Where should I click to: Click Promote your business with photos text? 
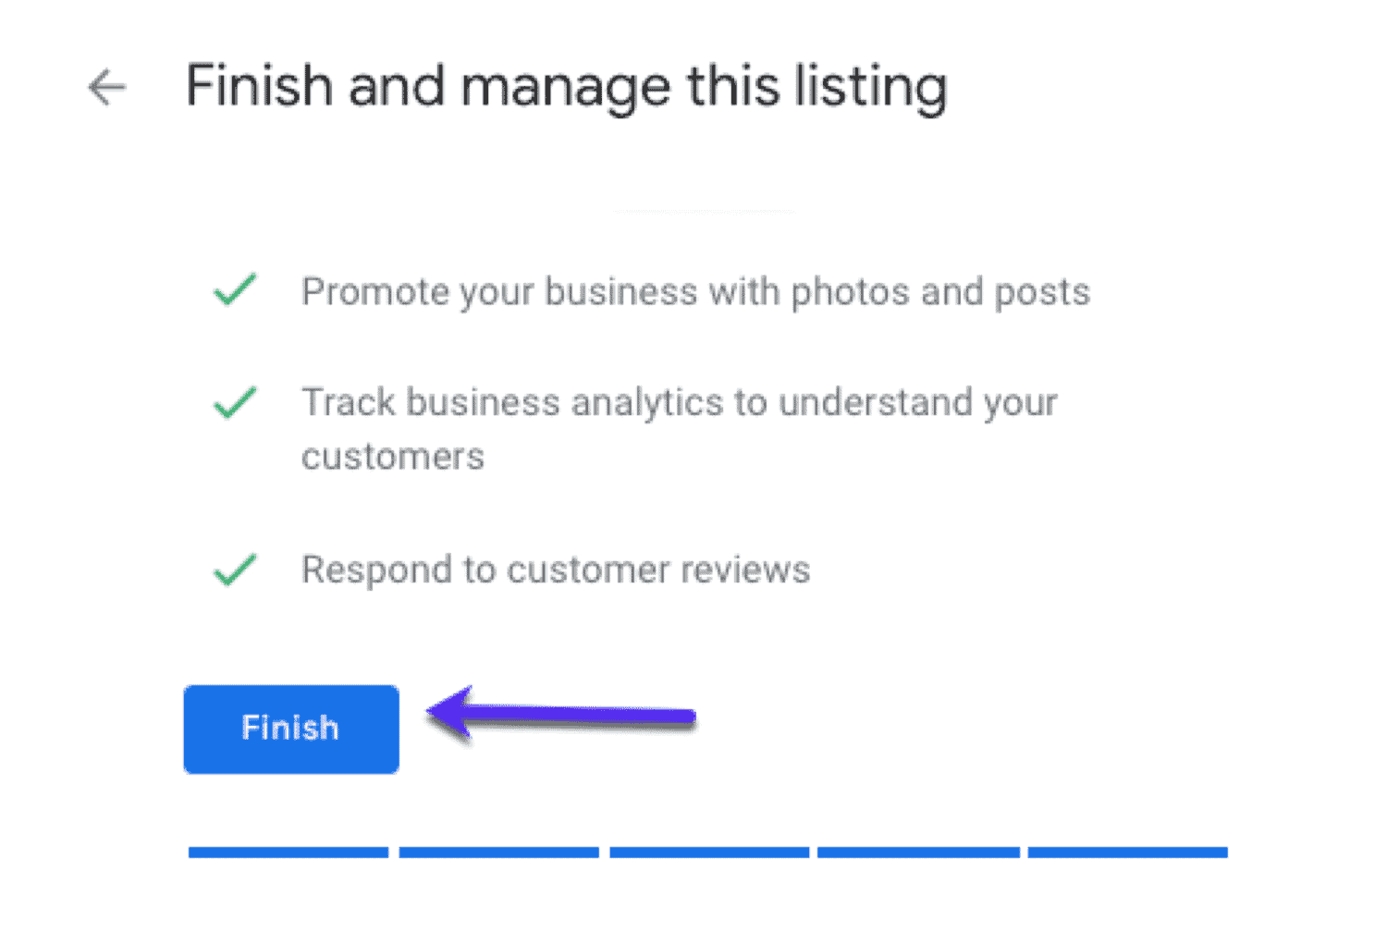click(695, 292)
